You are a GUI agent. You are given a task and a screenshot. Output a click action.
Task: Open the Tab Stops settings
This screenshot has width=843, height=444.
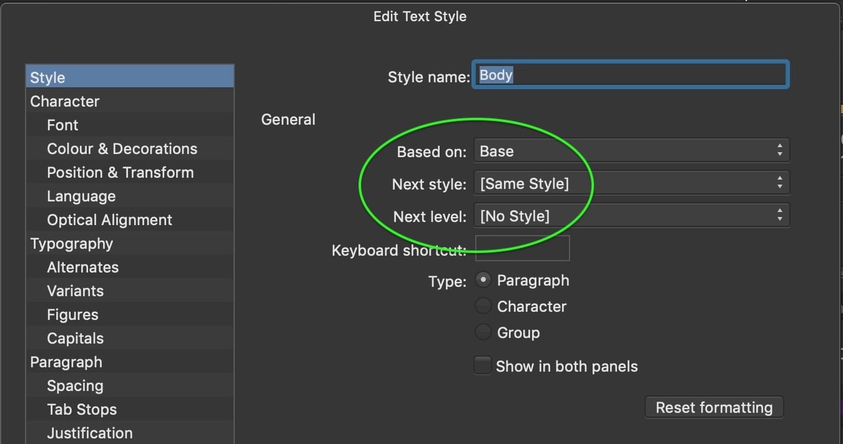coord(82,409)
